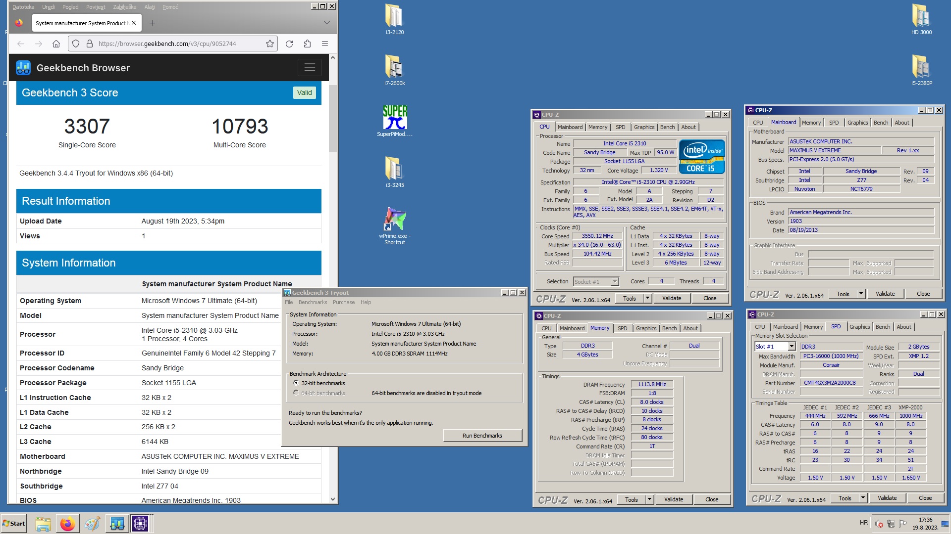951x534 pixels.
Task: Open the i7-2600k desktop folder
Action: (x=395, y=70)
